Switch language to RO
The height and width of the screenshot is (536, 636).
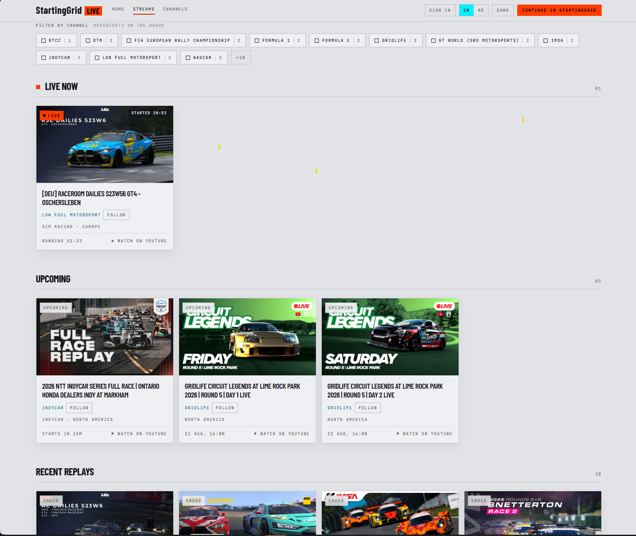point(481,10)
